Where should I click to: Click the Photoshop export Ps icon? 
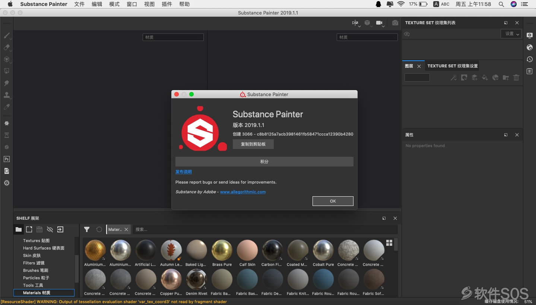coord(7,159)
